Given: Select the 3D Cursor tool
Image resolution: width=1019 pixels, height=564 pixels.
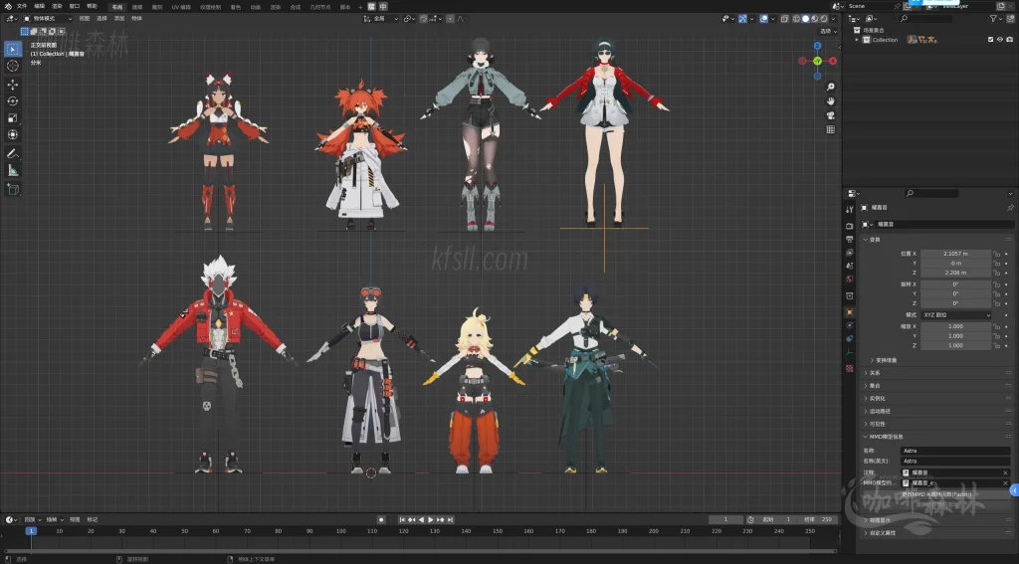Looking at the screenshot, I should tap(12, 66).
